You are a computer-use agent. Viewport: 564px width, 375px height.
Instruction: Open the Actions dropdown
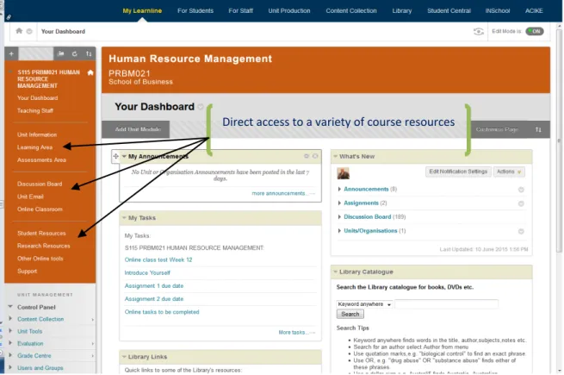coord(509,172)
